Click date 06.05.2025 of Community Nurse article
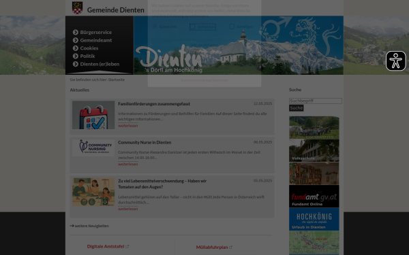The height and width of the screenshot is (255, 409). click(x=262, y=142)
